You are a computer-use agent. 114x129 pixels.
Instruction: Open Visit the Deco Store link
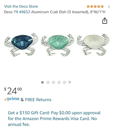coord(21,6)
